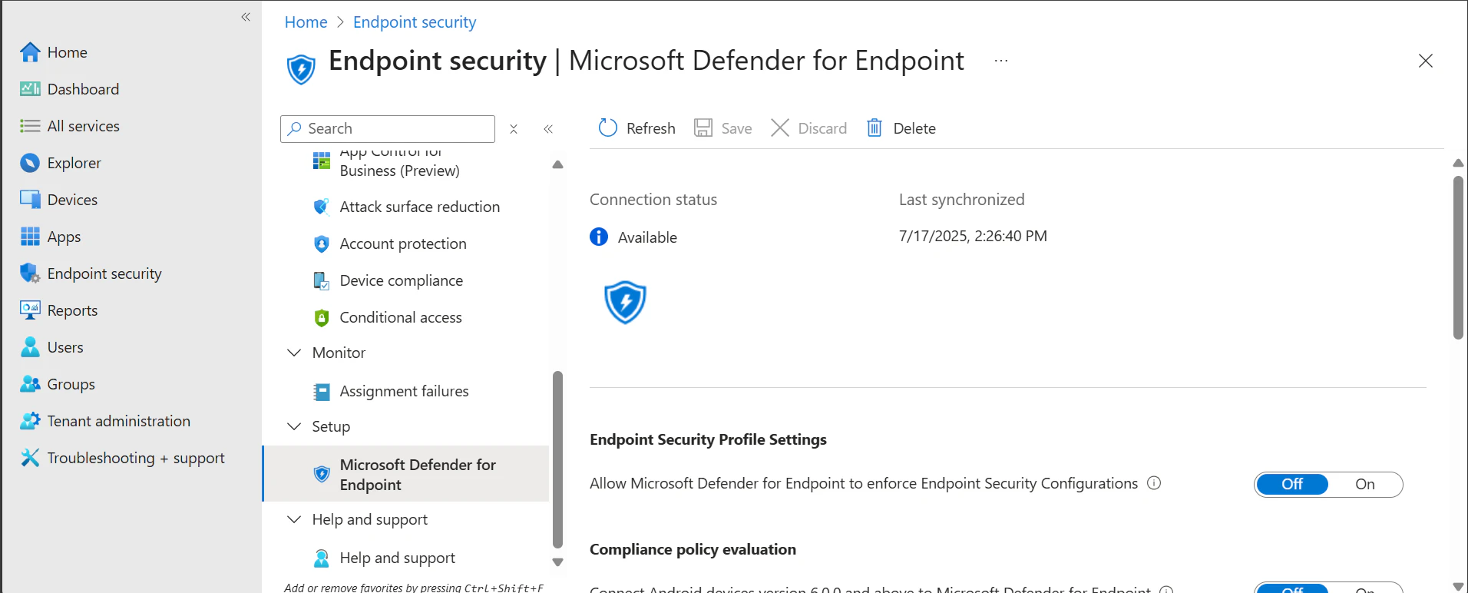Open Tenant administration in sidebar
The width and height of the screenshot is (1468, 593).
(x=119, y=421)
